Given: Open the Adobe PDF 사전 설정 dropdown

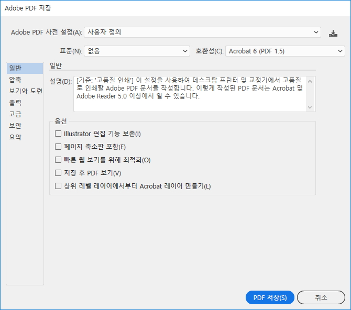Looking at the screenshot, I should [x=202, y=32].
